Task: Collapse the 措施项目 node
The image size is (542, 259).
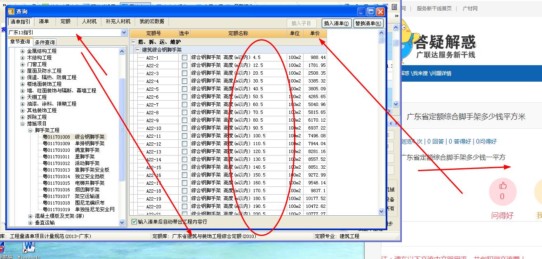Action: pyautogui.click(x=23, y=124)
